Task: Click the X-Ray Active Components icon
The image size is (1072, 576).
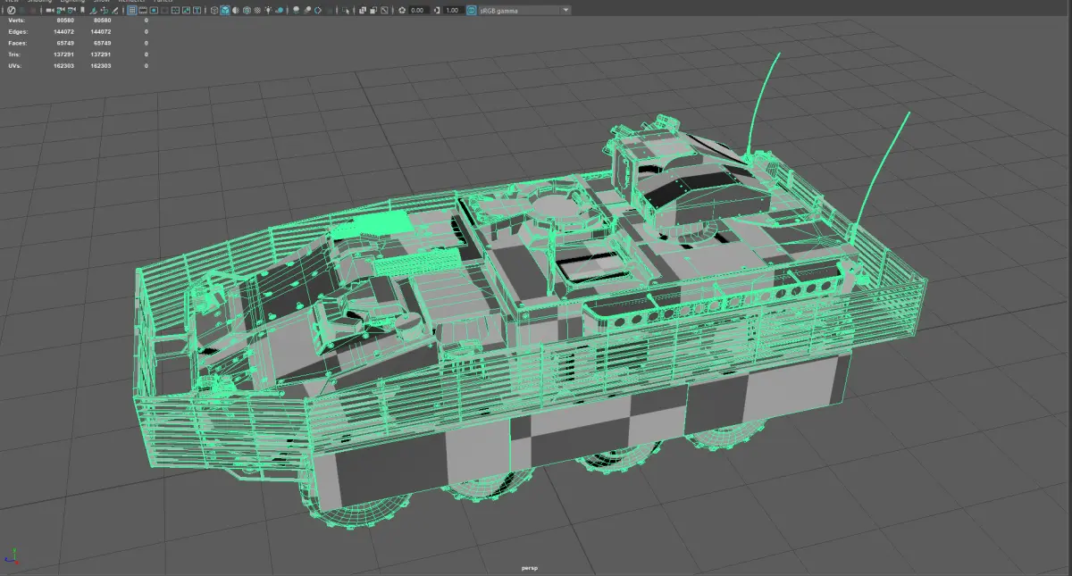Action: [x=373, y=10]
